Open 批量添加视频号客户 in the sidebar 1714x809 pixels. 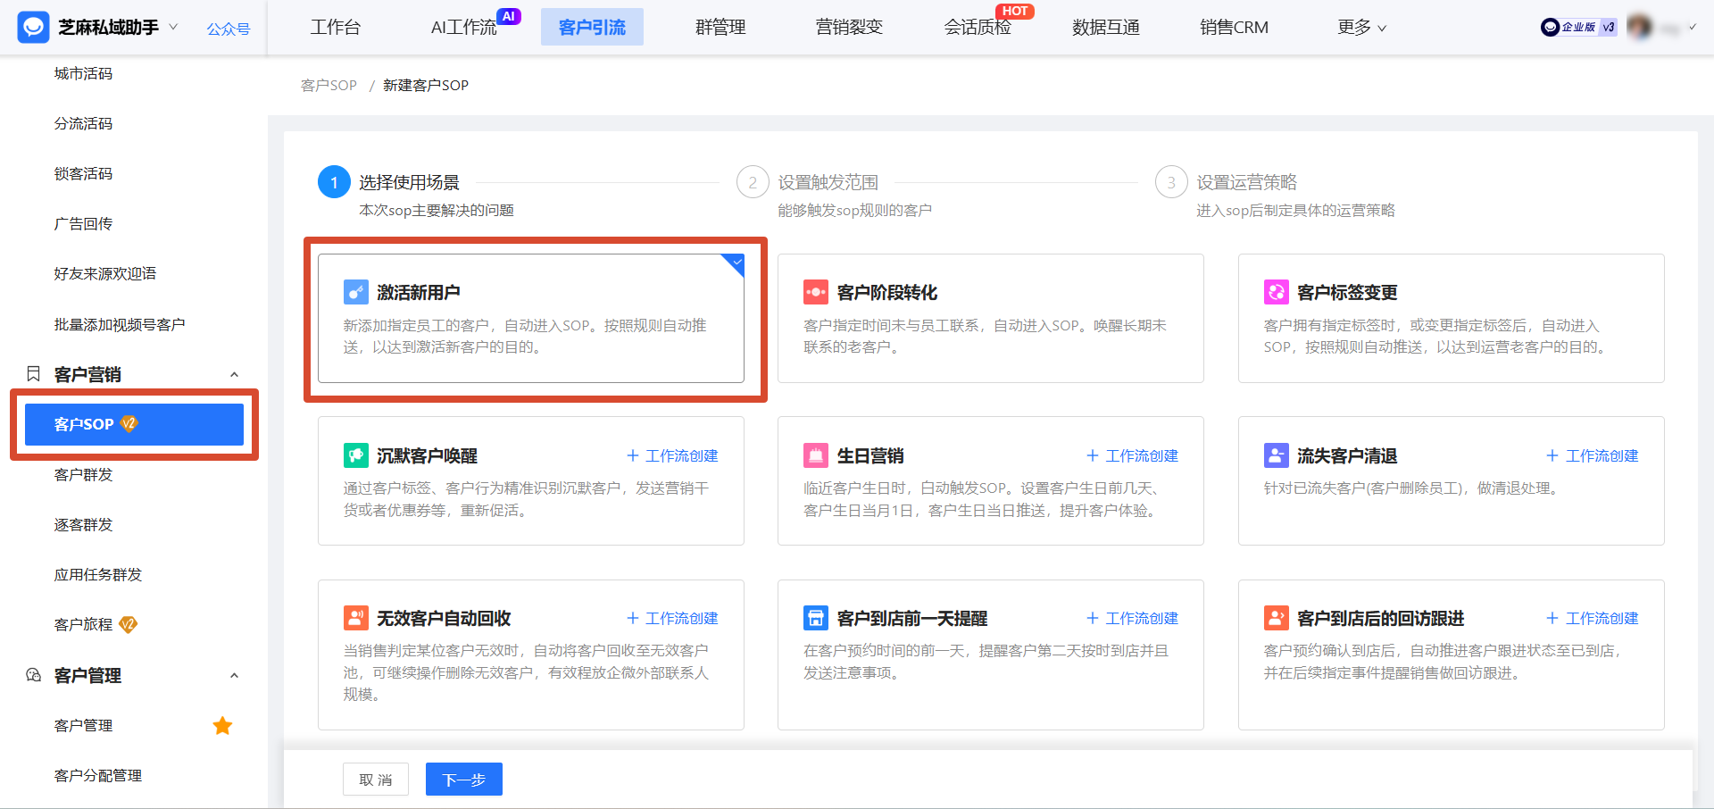pos(120,324)
